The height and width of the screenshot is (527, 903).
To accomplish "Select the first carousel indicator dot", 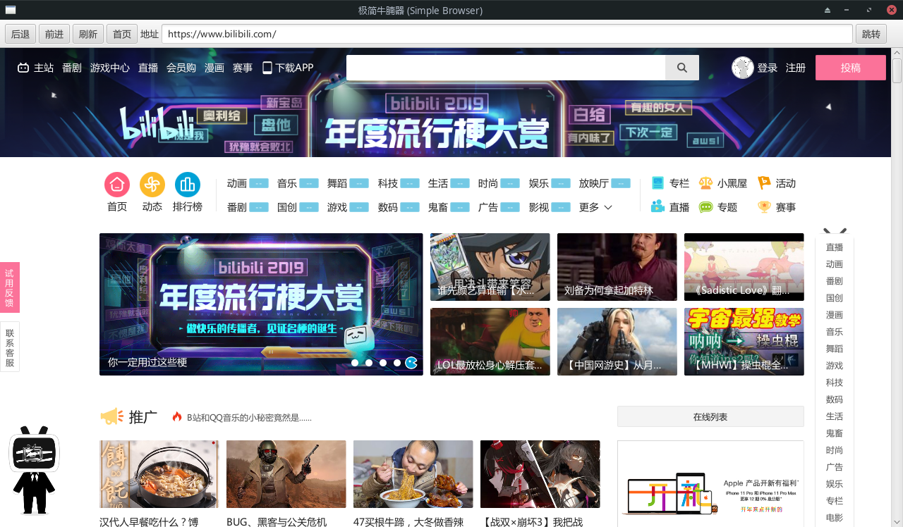I will point(355,363).
